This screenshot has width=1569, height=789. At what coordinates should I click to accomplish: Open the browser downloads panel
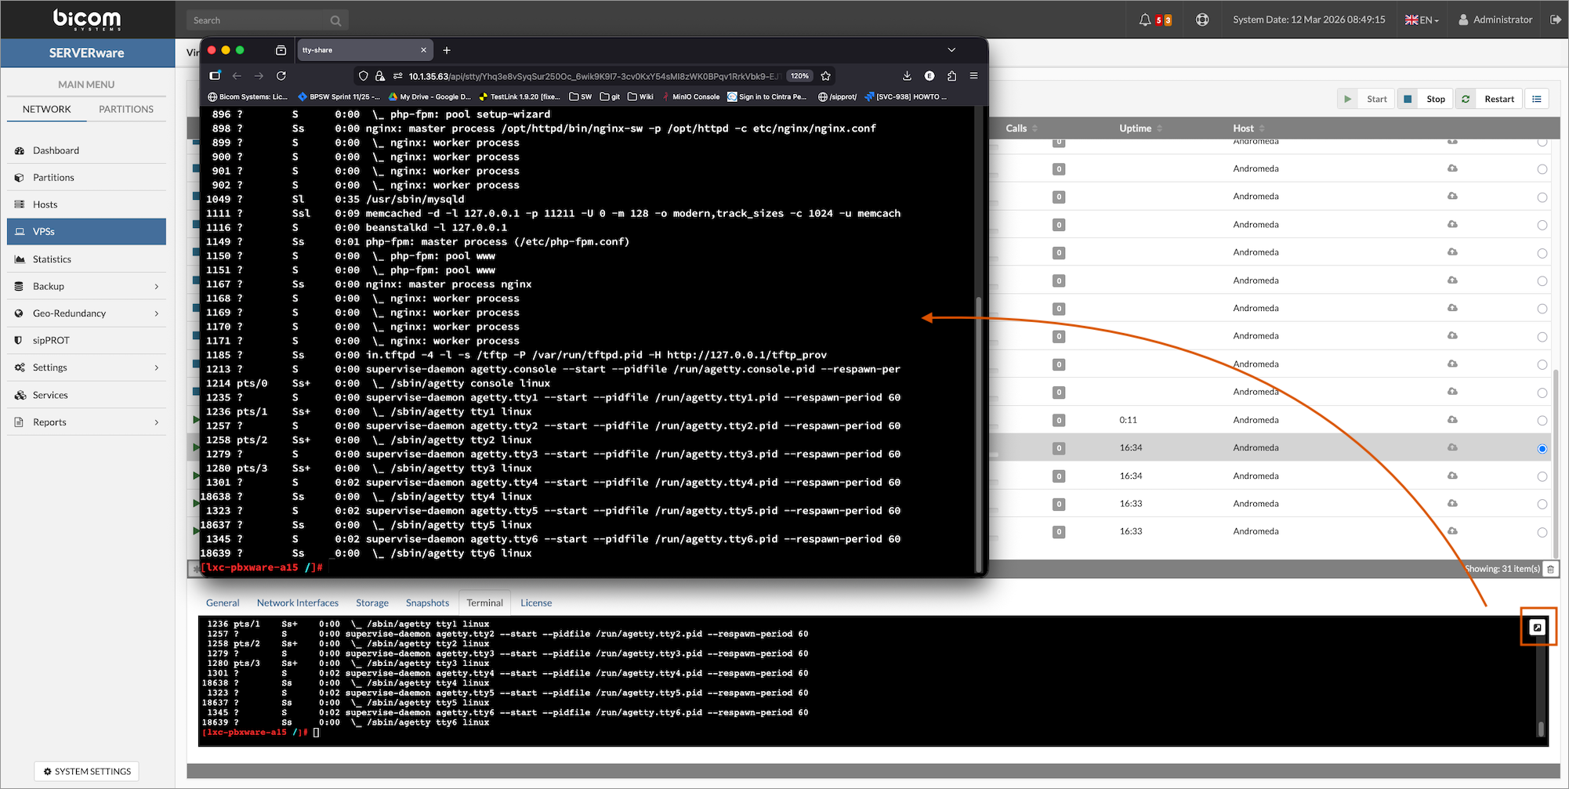[x=907, y=76]
